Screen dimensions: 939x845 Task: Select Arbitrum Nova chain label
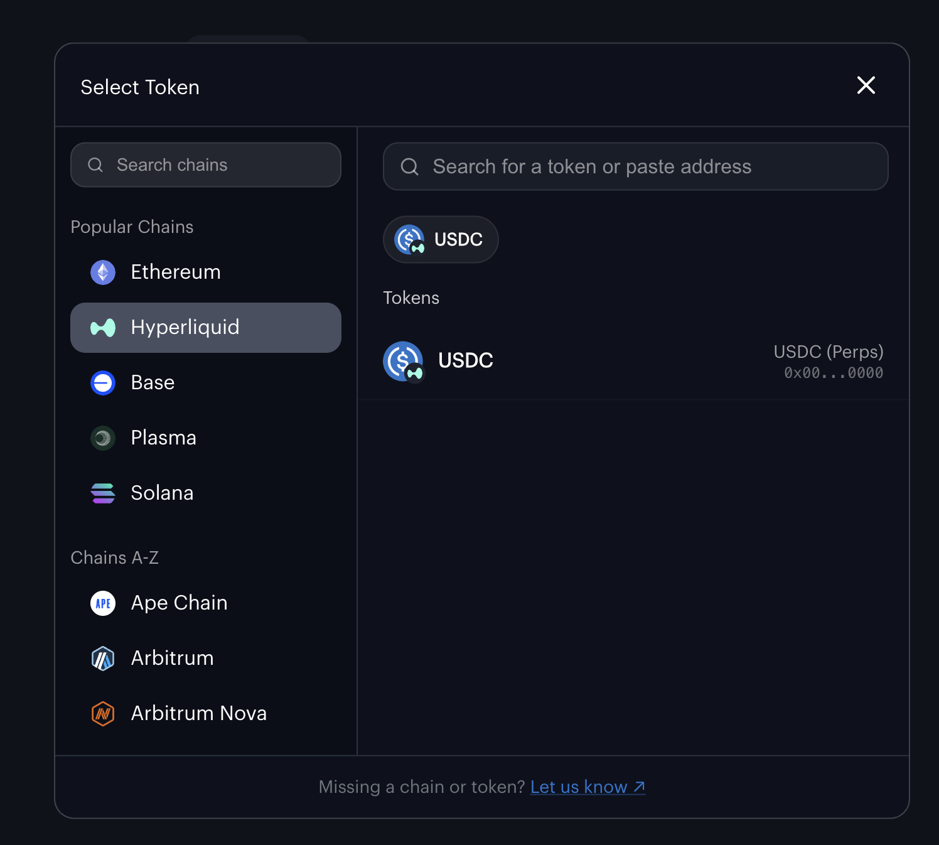coord(199,714)
